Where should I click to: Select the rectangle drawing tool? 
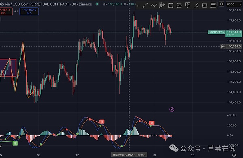[171, 5]
